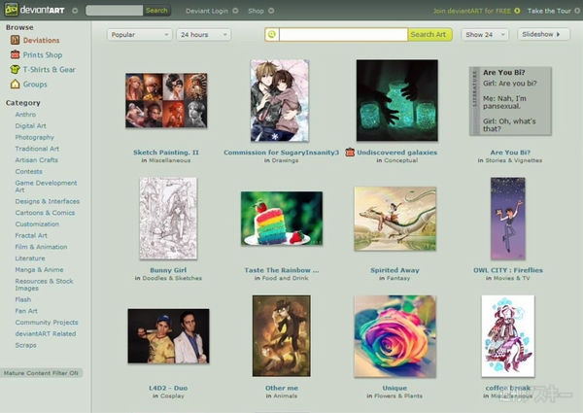Open the Other me thumbnail

282,336
